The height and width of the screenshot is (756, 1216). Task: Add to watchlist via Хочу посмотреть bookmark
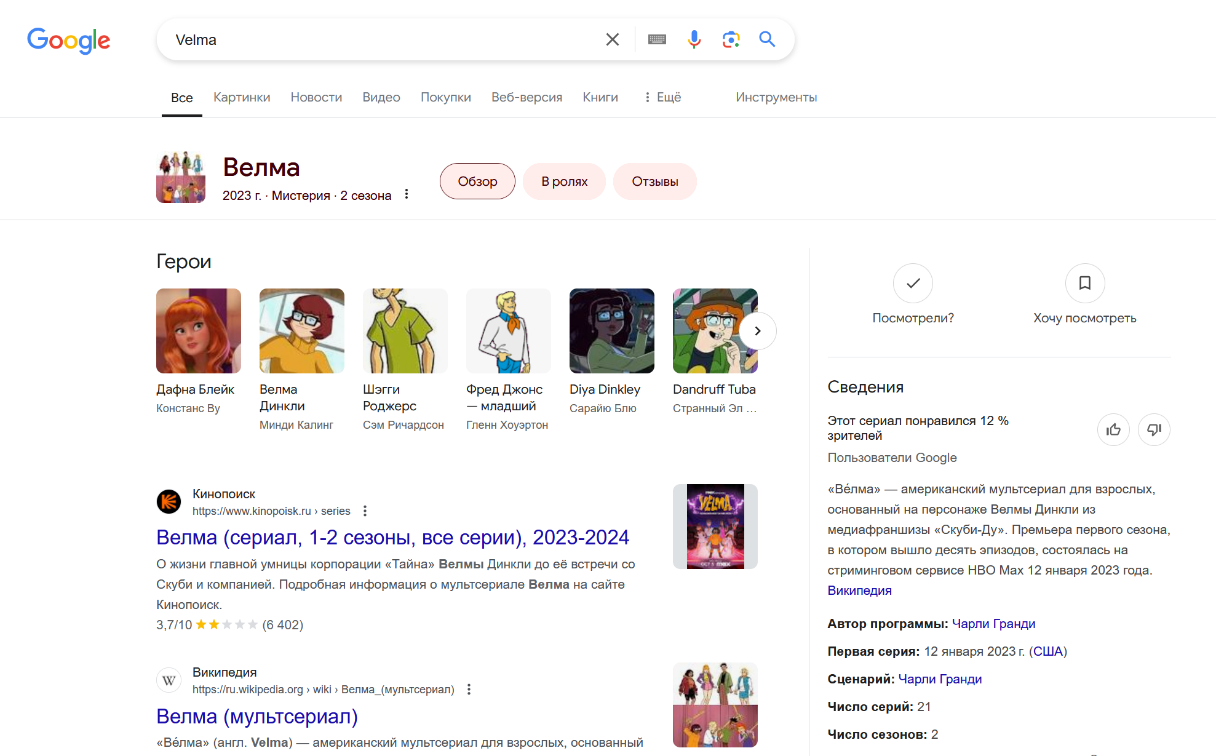1085,284
